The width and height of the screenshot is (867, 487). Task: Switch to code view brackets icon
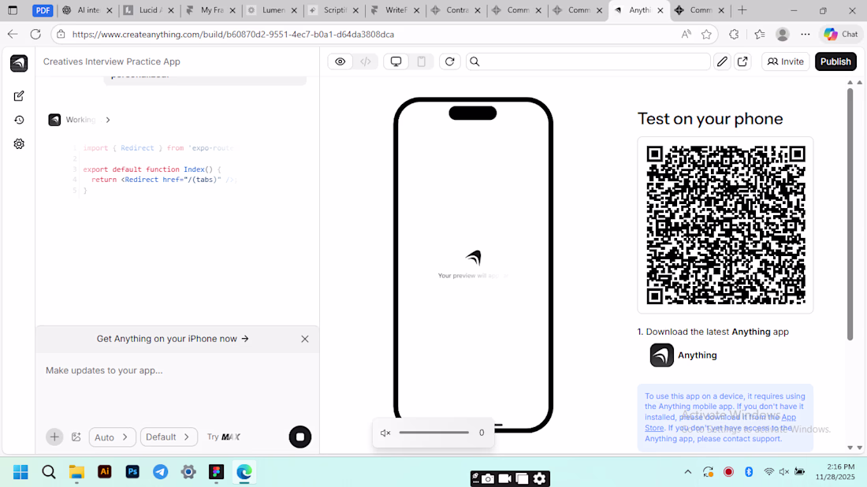366,61
